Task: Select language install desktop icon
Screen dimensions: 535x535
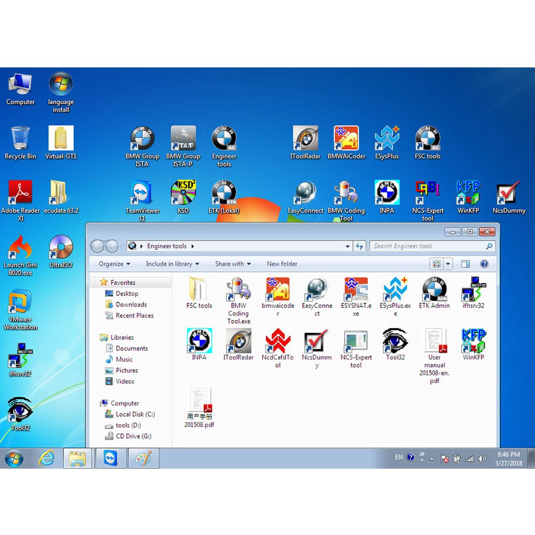Action: 61,92
